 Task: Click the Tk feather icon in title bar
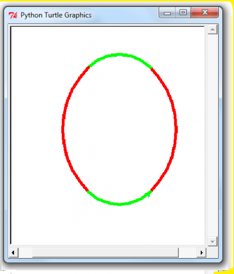tap(13, 15)
